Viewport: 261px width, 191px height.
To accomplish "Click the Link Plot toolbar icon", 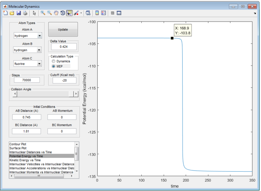I will point(88,13).
